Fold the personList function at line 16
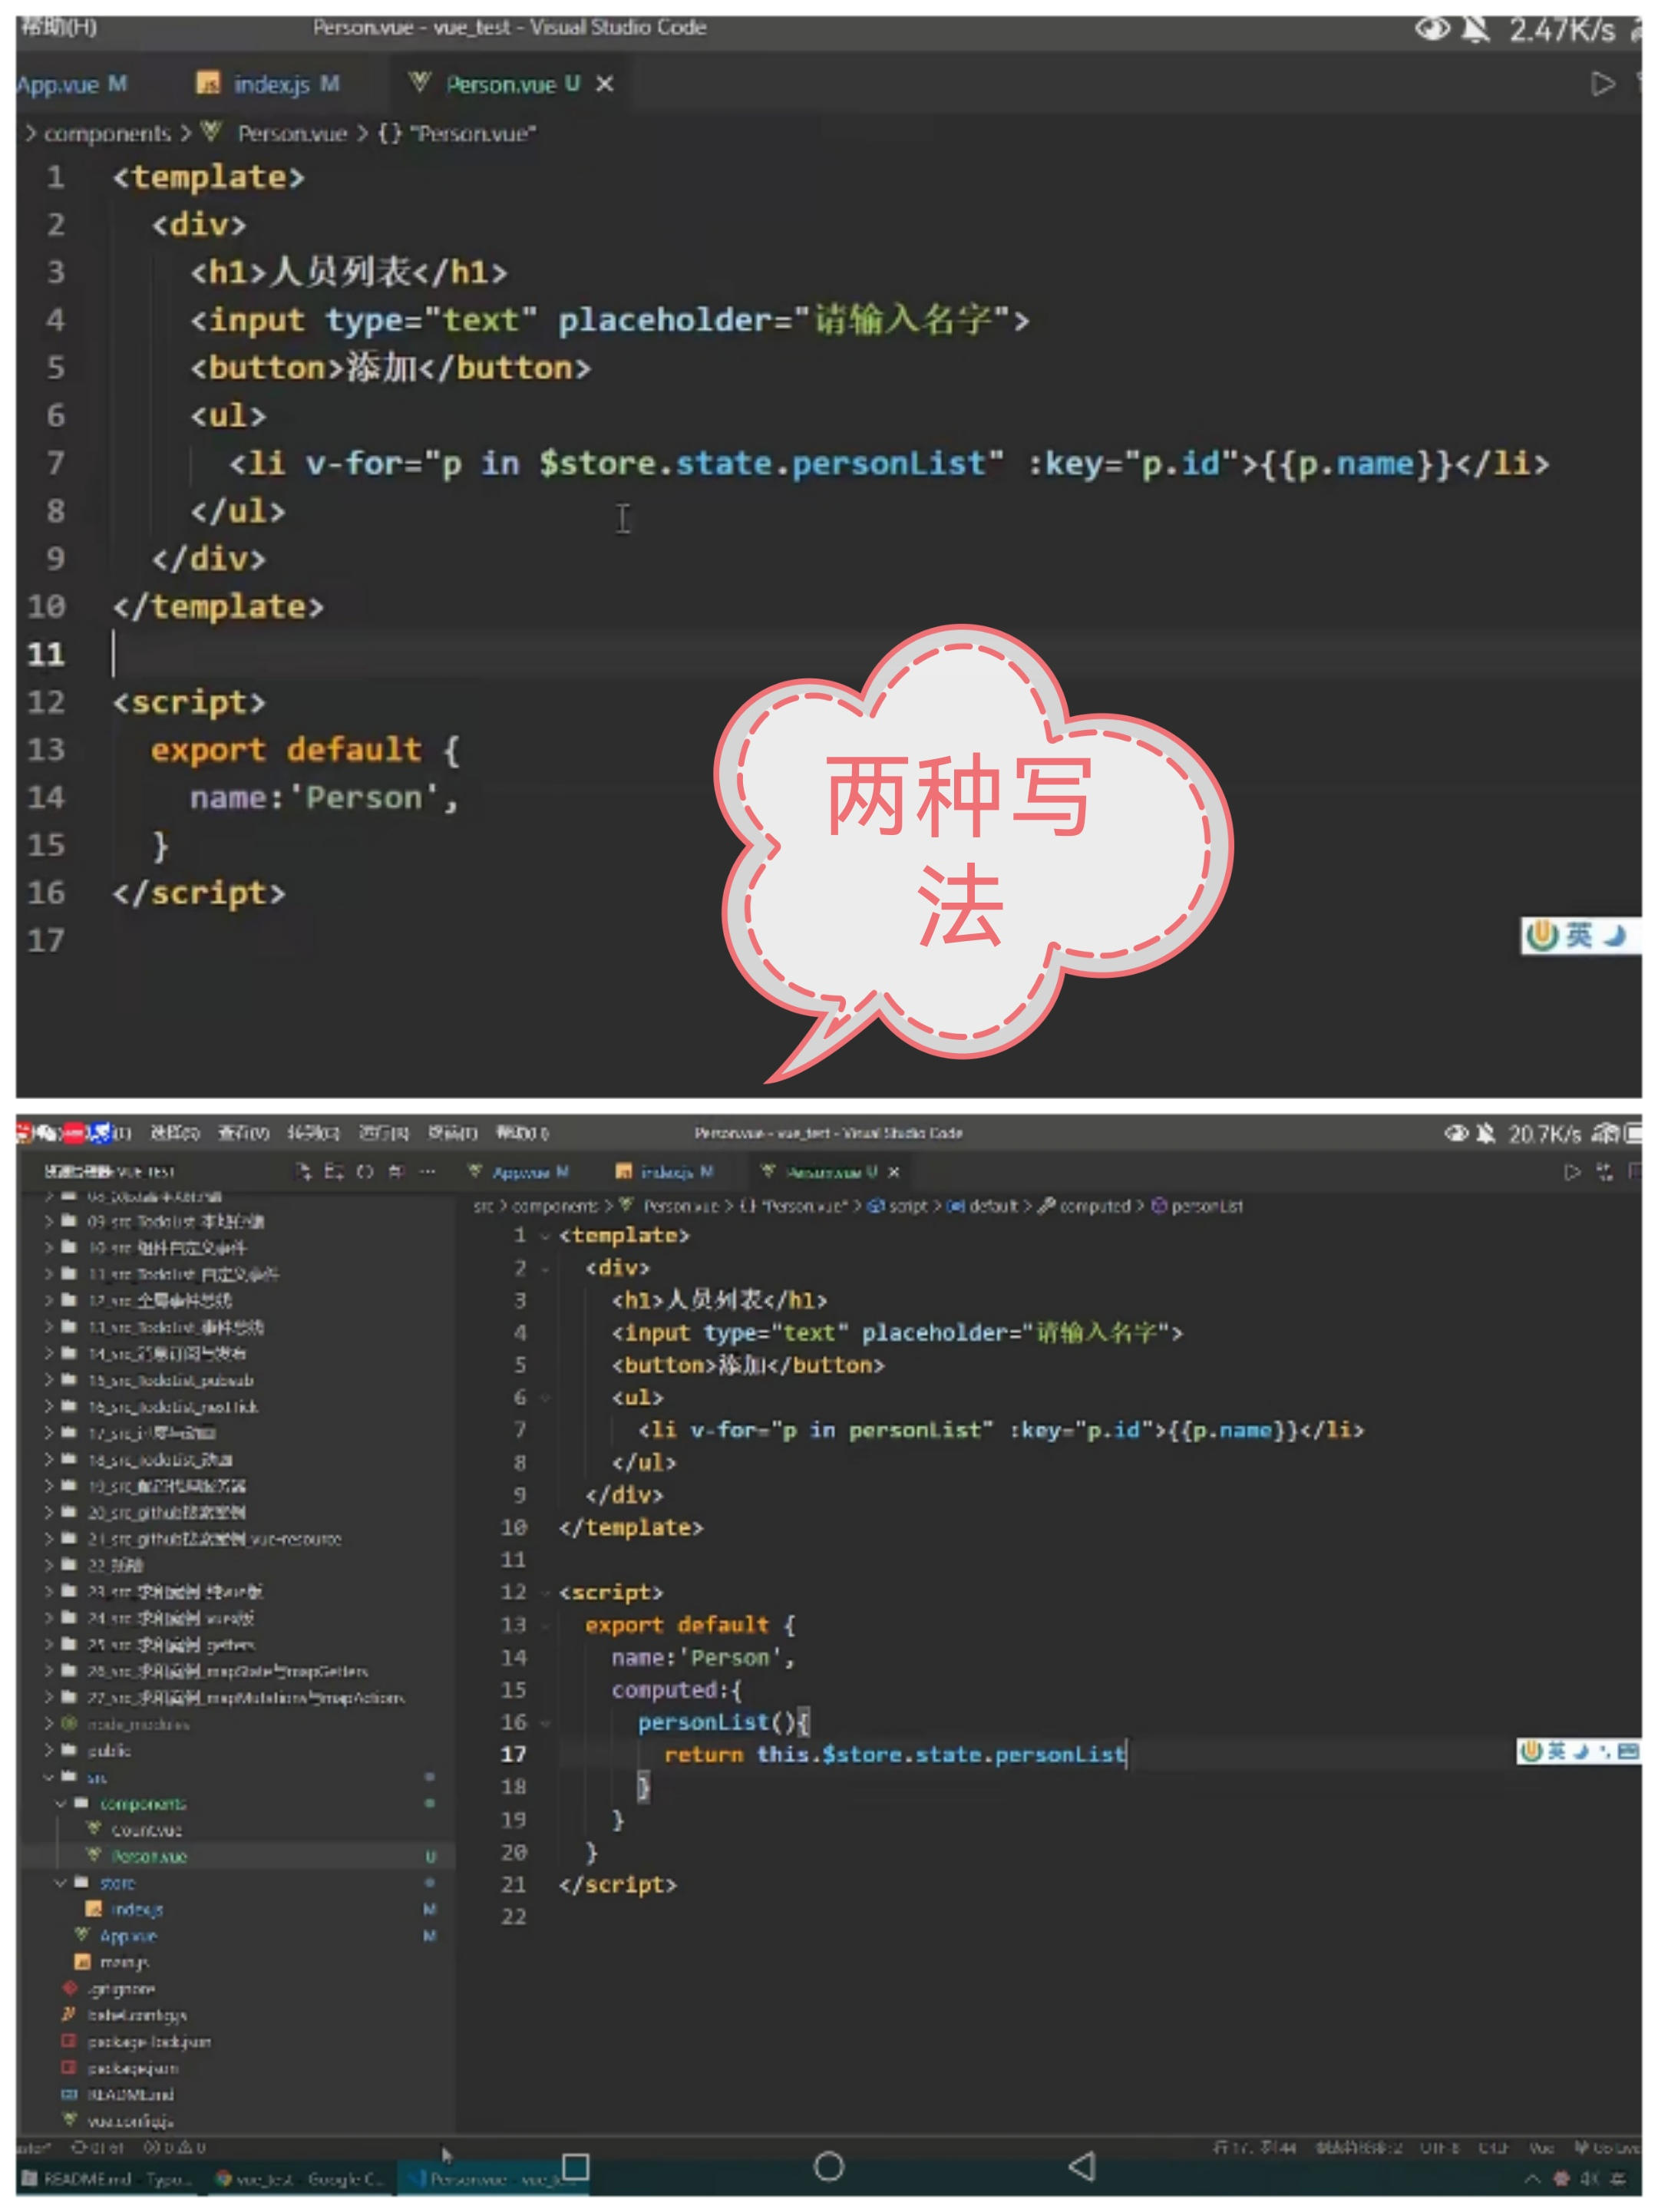1658x2212 pixels. tap(545, 1722)
